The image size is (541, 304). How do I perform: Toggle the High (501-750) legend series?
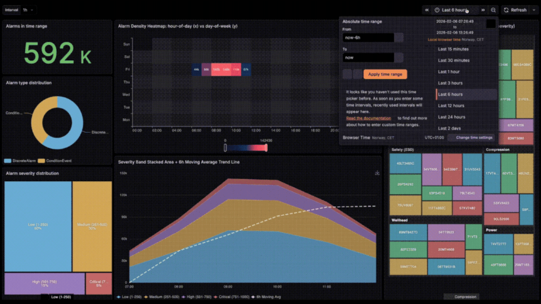point(197,297)
